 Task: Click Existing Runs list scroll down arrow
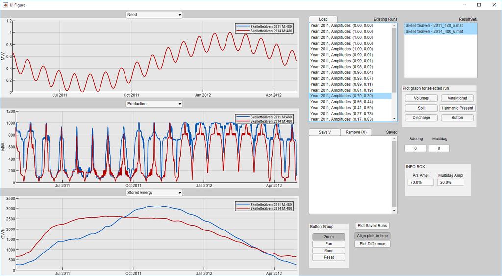[x=394, y=119]
